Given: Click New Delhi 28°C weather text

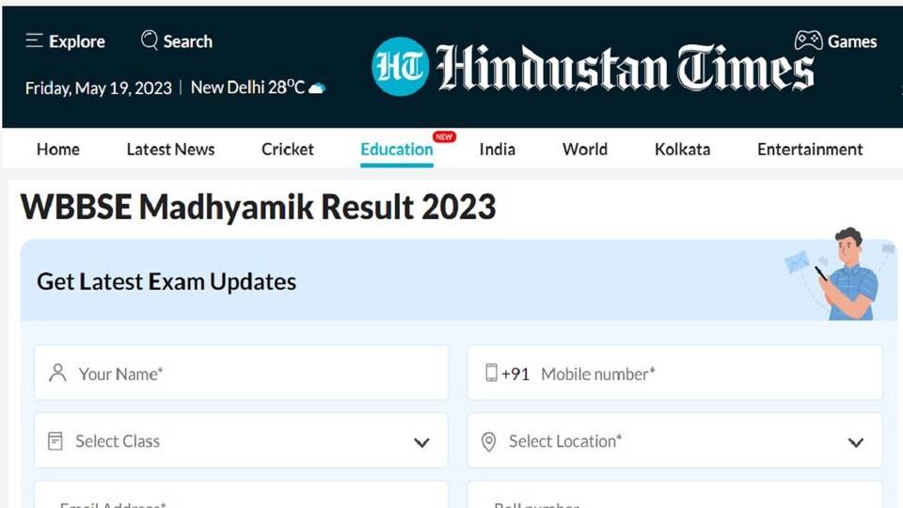Looking at the screenshot, I should point(247,87).
